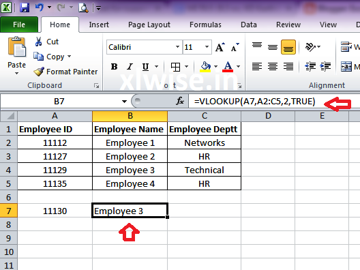Viewport: 360px width, 270px height.
Task: Apply cell borders with the Borders icon
Action: click(x=176, y=67)
